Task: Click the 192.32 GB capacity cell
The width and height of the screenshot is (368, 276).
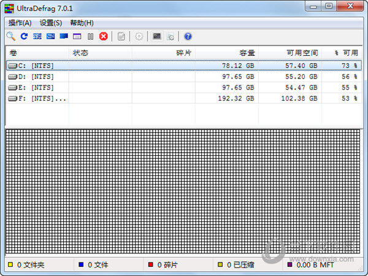Action: pyautogui.click(x=236, y=99)
